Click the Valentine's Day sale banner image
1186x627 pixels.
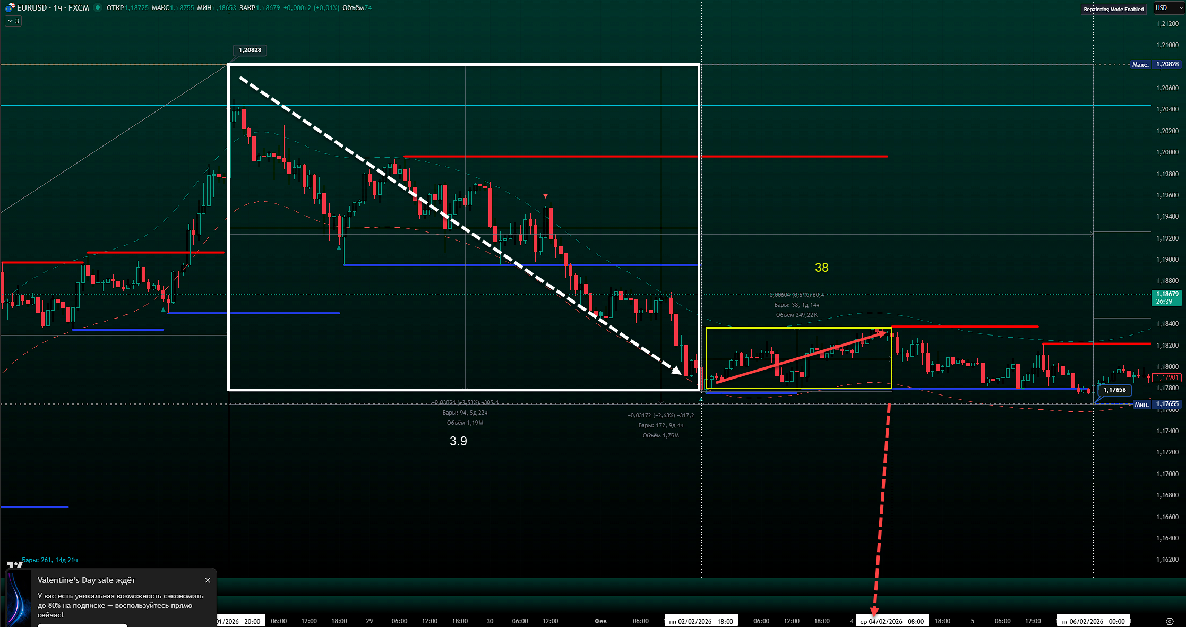[x=19, y=597]
